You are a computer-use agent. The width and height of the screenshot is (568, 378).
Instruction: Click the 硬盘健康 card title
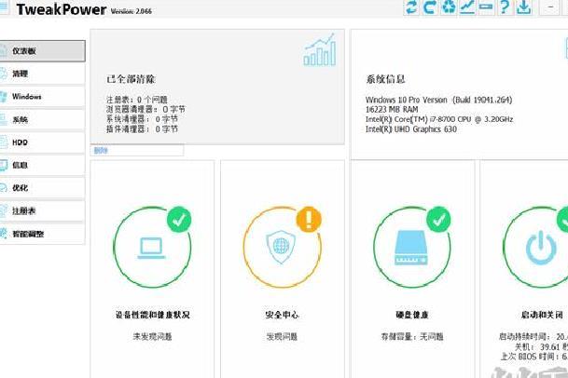[x=412, y=315]
